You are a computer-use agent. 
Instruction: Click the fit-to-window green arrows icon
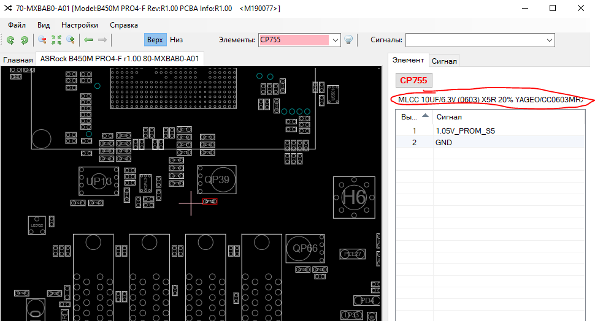tap(56, 40)
